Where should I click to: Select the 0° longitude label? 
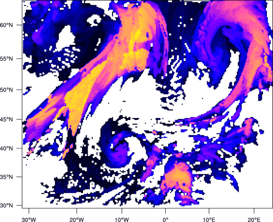(166, 220)
